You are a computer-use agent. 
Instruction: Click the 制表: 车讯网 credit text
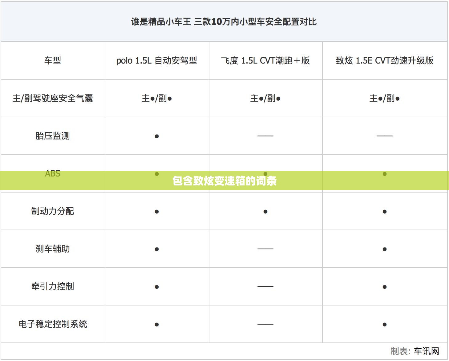click(x=415, y=351)
